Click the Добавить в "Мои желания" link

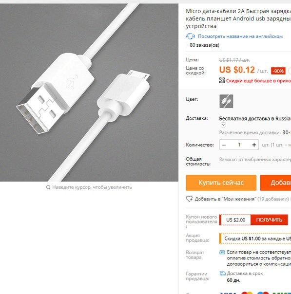pos(225,199)
